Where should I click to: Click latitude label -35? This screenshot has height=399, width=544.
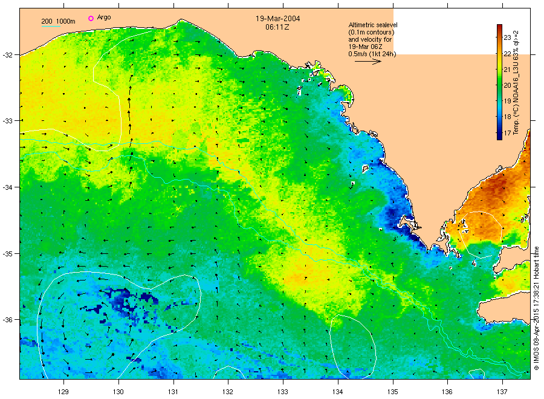(8, 254)
